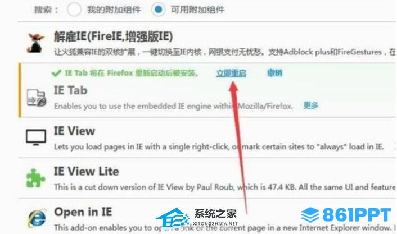Screen dimensions: 397x234
Task: Click the 立即重启 restart link
Action: 231,74
